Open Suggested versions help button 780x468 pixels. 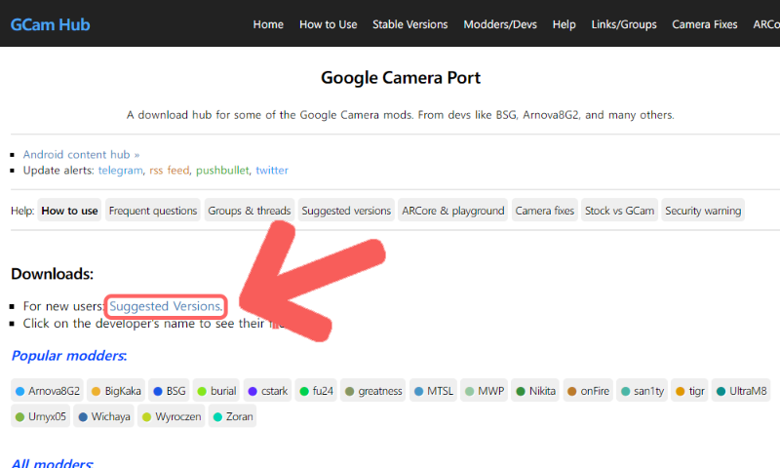(346, 211)
